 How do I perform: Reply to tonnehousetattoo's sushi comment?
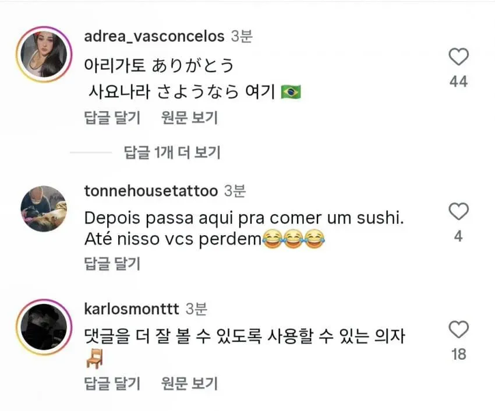pyautogui.click(x=112, y=264)
